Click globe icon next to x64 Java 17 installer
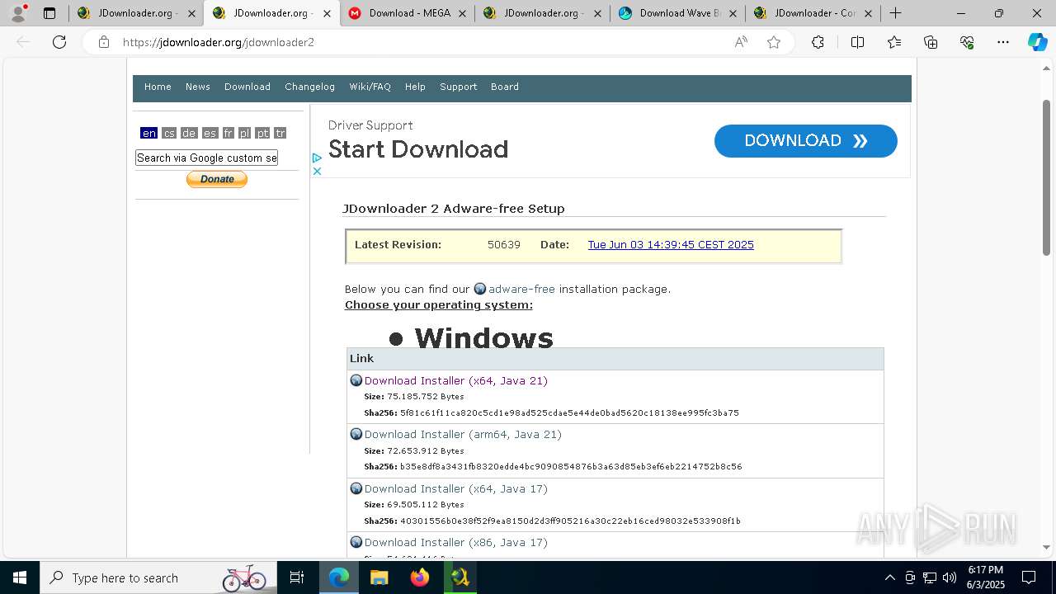The height and width of the screenshot is (594, 1056). 356,488
